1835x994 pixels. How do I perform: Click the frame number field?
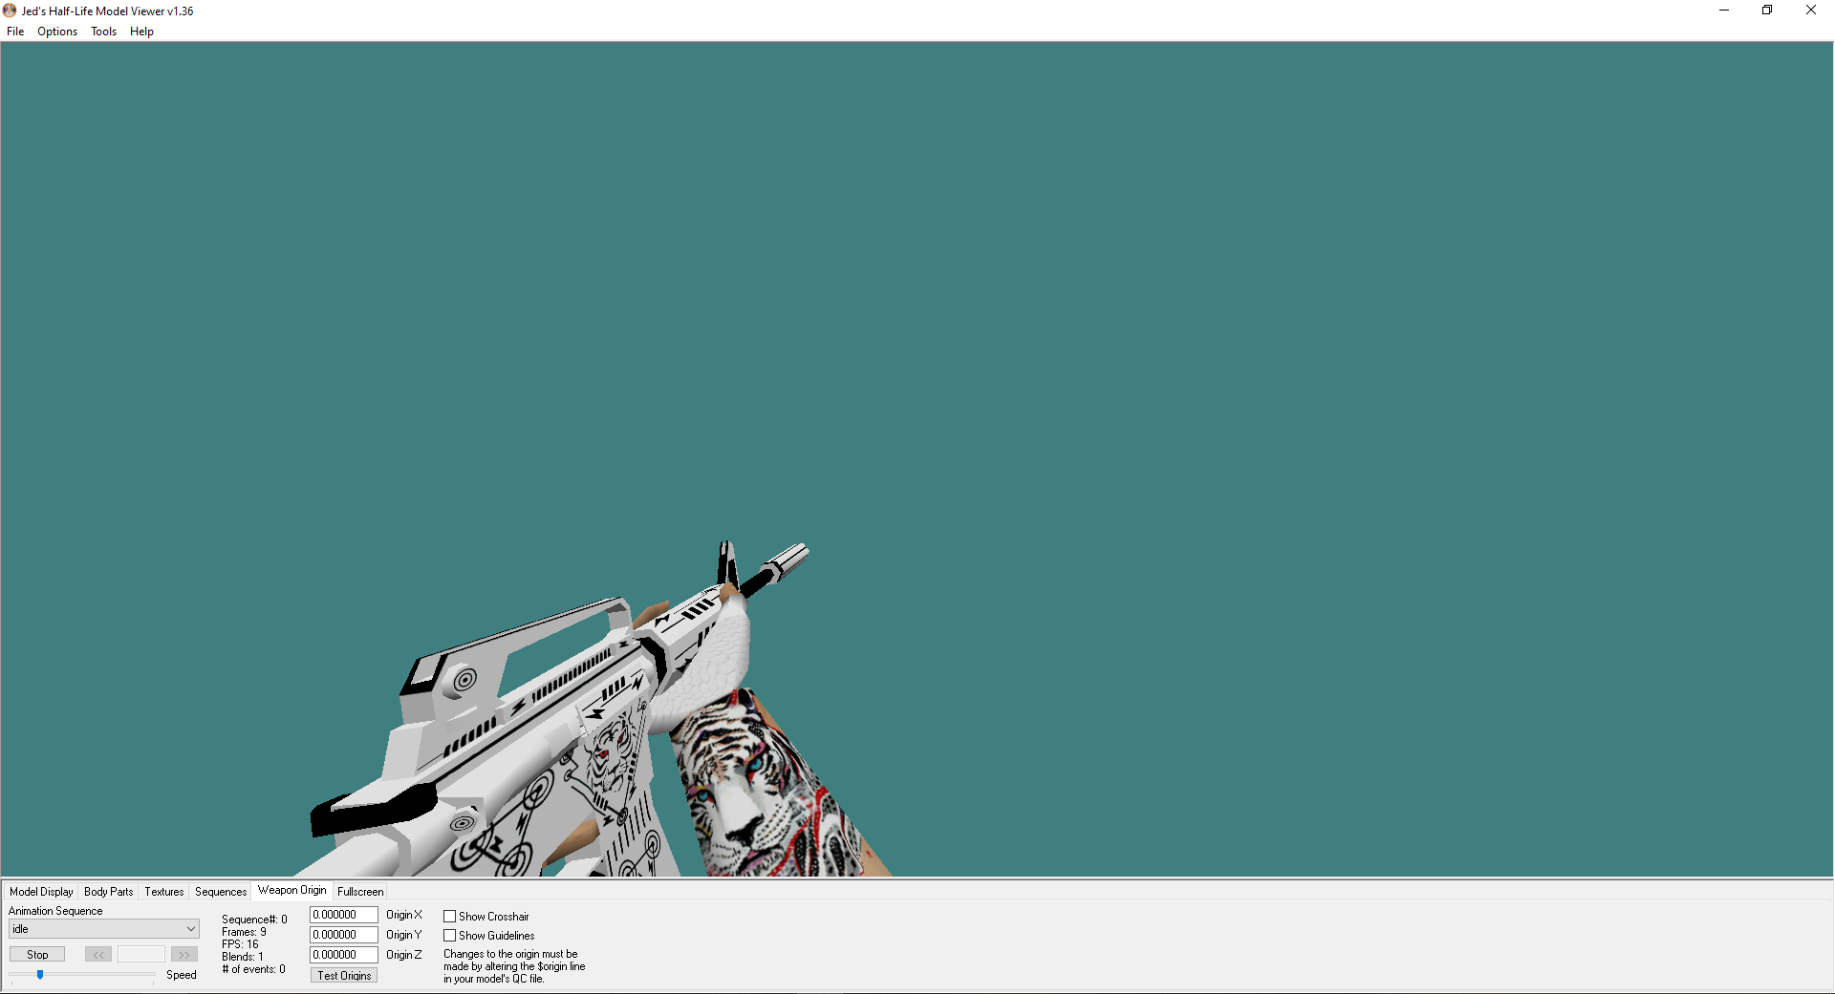click(x=141, y=955)
